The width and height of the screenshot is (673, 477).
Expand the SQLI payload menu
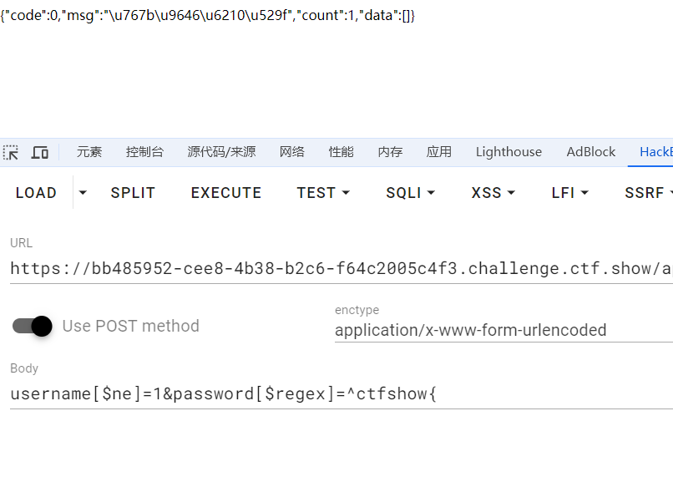point(410,193)
